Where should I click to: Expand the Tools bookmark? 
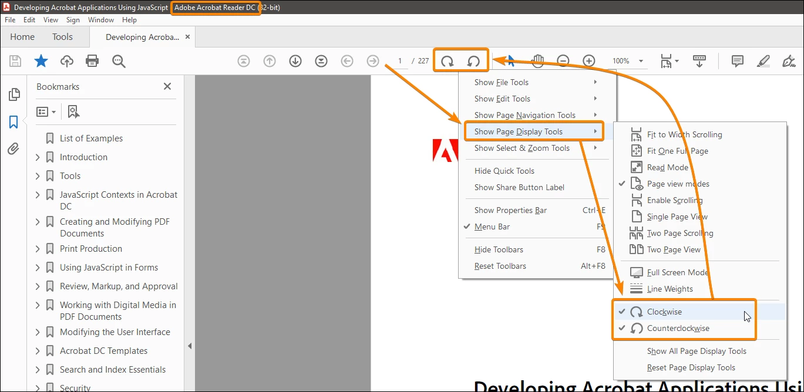pyautogui.click(x=38, y=176)
